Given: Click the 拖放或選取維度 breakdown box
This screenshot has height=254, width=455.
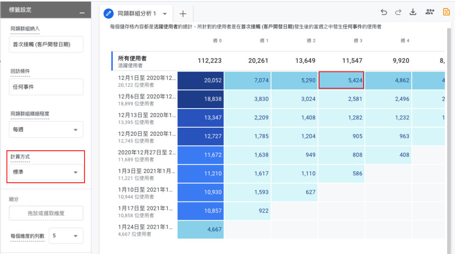Looking at the screenshot, I should (46, 214).
